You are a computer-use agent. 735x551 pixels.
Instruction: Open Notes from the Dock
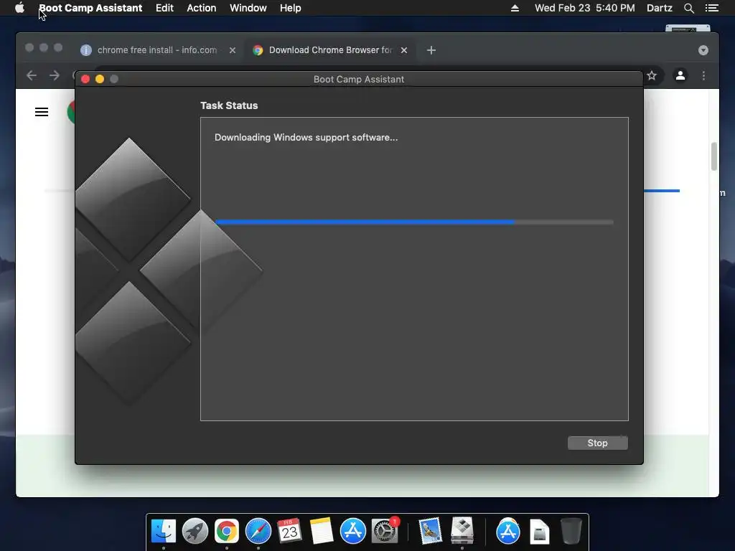(x=321, y=532)
